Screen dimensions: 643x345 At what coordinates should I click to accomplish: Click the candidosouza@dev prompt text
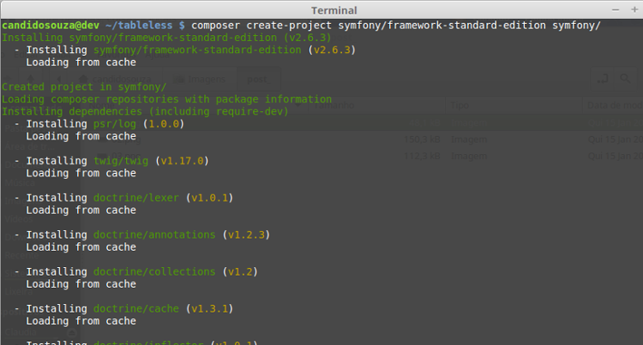[51, 26]
